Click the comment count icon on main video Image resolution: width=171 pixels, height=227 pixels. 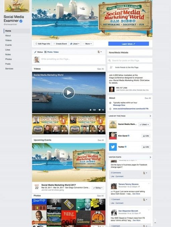pyautogui.click(x=100, y=110)
